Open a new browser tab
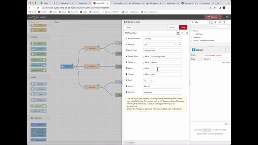 pos(218,3)
